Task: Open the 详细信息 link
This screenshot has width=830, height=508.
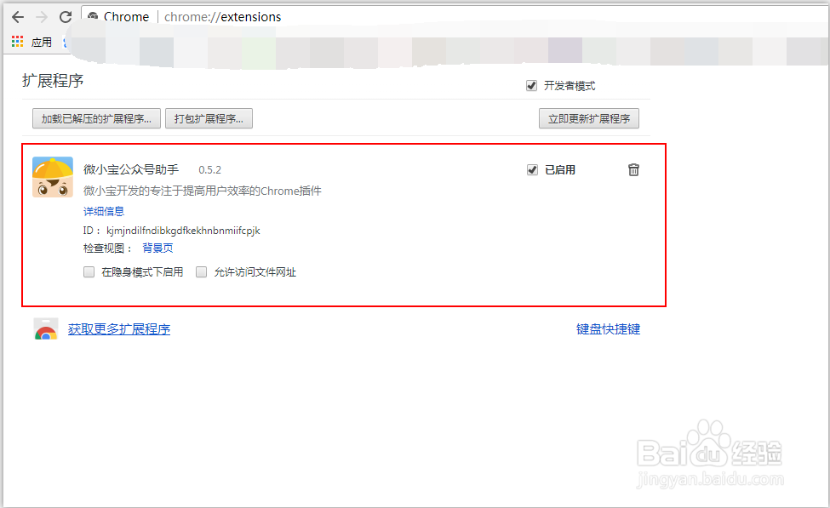Action: (x=104, y=211)
